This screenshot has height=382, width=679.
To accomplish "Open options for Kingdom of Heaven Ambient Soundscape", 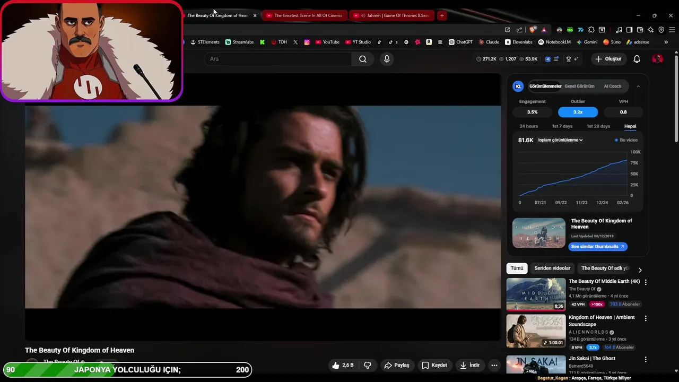I will tap(646, 318).
